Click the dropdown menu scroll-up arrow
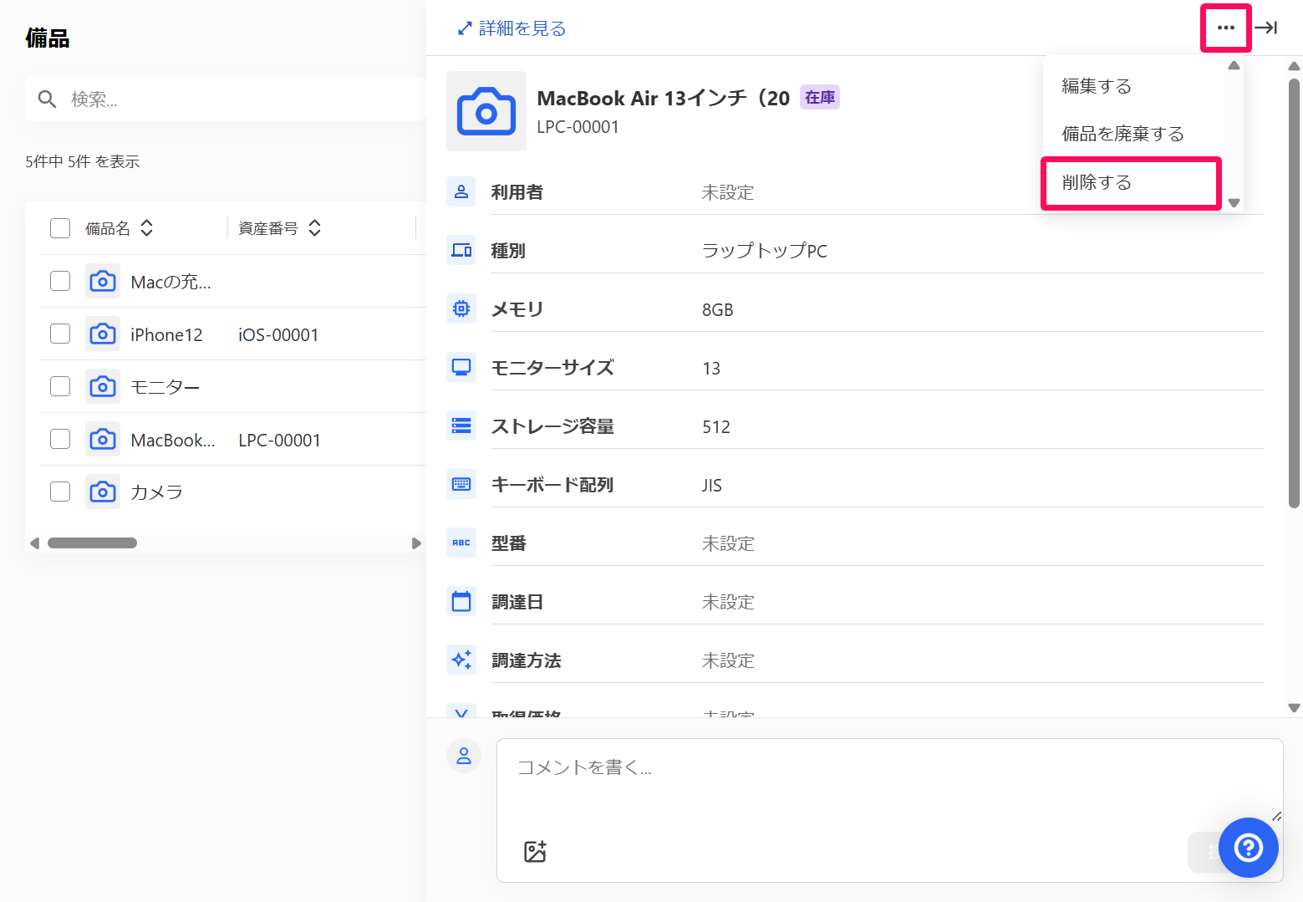The width and height of the screenshot is (1303, 902). 1234,65
